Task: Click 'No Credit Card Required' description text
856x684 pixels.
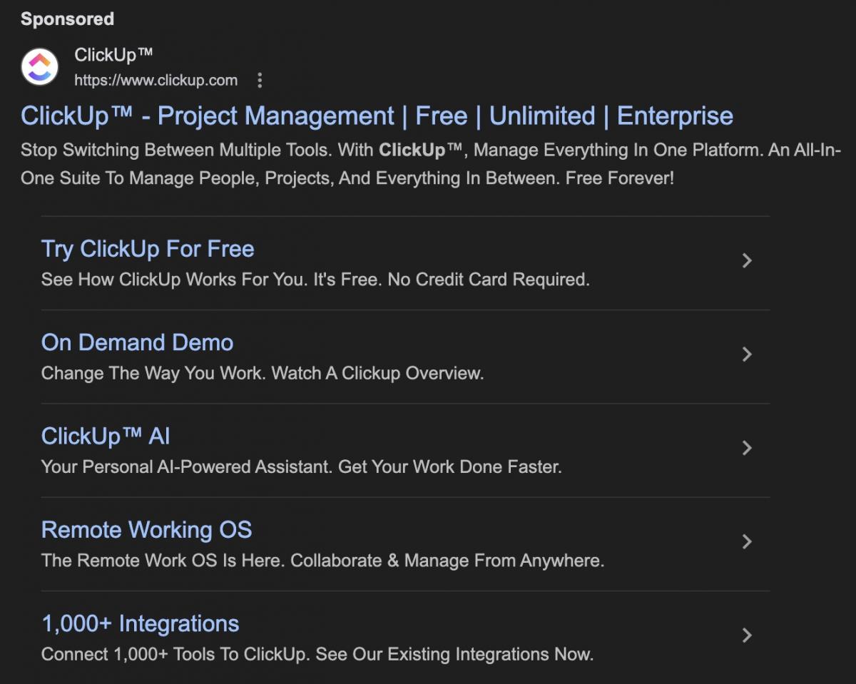Action: pyautogui.click(x=489, y=280)
